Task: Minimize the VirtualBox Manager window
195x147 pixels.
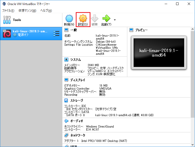Action: tap(166, 4)
